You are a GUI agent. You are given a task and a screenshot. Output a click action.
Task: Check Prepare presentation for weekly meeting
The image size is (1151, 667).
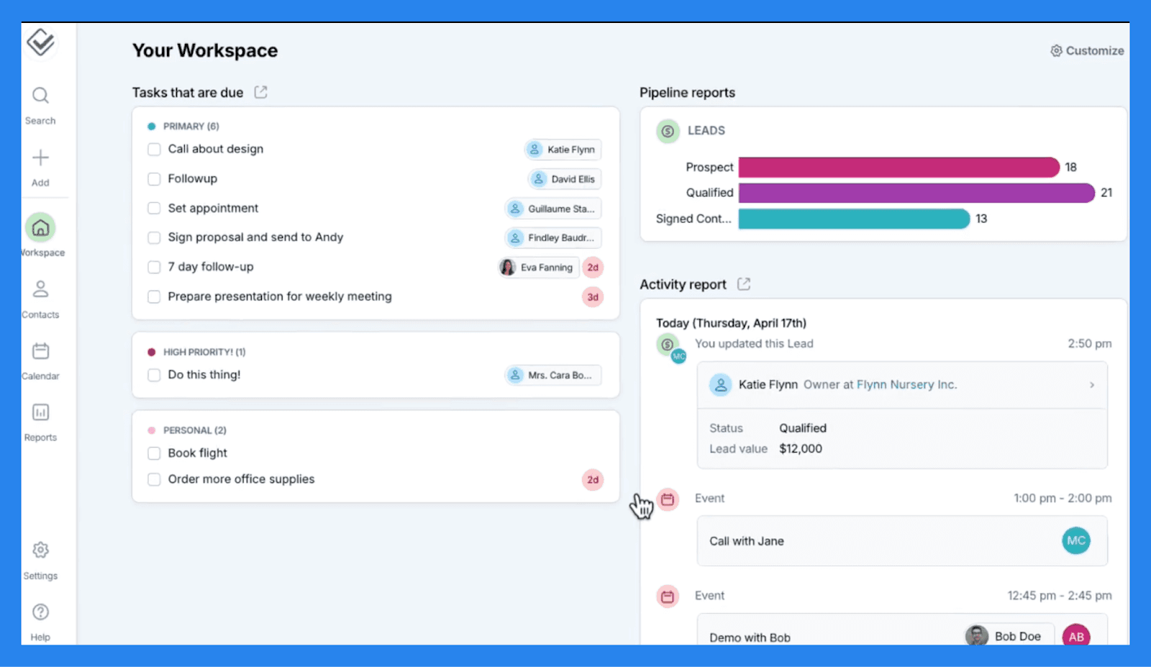tap(154, 297)
